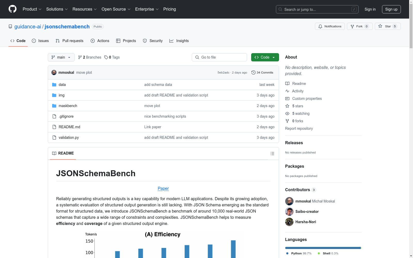Click mmoskal avatar in Contributors list
The width and height of the screenshot is (413, 258).
tap(289, 201)
